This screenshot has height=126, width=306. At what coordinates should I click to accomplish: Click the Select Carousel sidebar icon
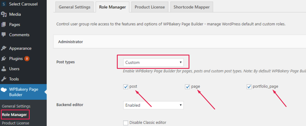(4, 4)
